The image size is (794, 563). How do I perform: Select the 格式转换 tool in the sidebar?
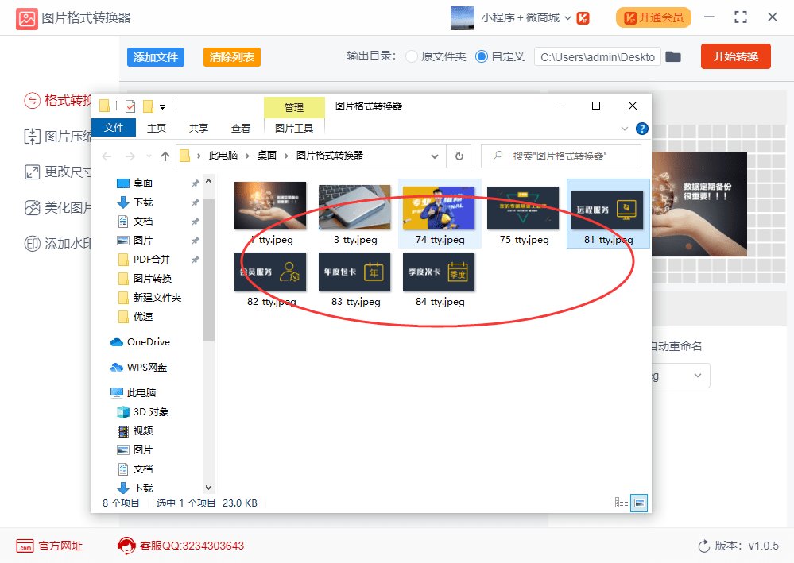pyautogui.click(x=48, y=101)
